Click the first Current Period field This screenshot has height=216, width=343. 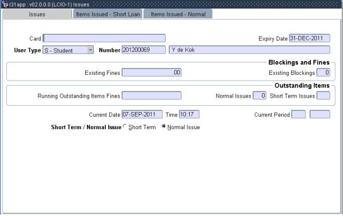tap(298, 114)
